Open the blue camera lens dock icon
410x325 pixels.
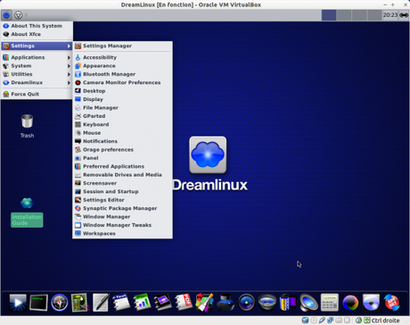coord(246,303)
